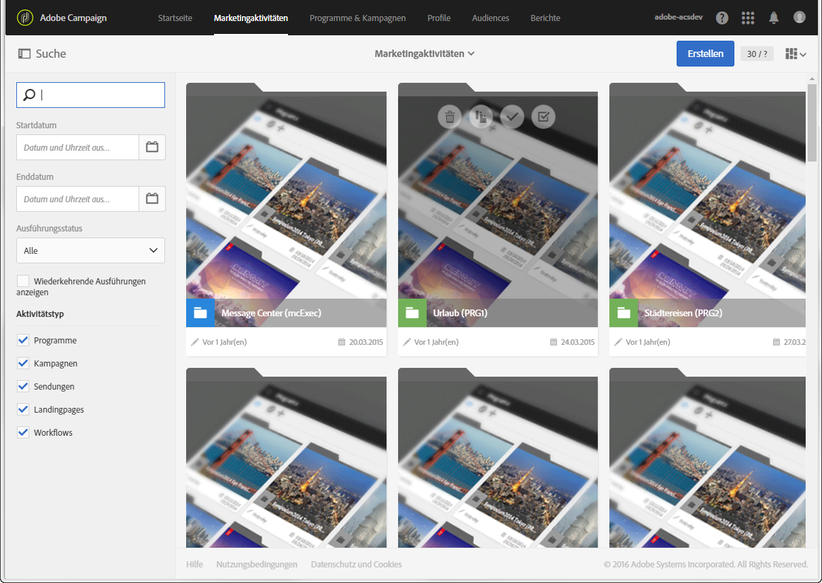Click the Adobe Campaign logo icon
This screenshot has width=822, height=583.
pyautogui.click(x=25, y=18)
